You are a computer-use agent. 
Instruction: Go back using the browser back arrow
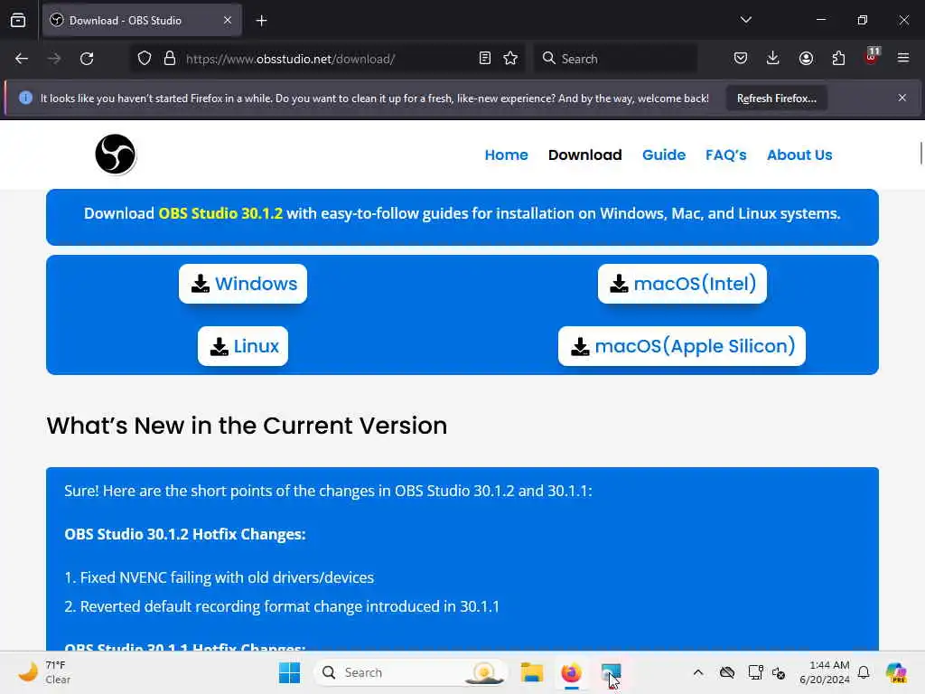click(x=22, y=59)
